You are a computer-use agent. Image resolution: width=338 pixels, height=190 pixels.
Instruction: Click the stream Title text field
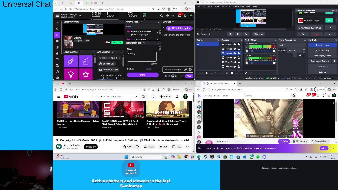(x=142, y=56)
